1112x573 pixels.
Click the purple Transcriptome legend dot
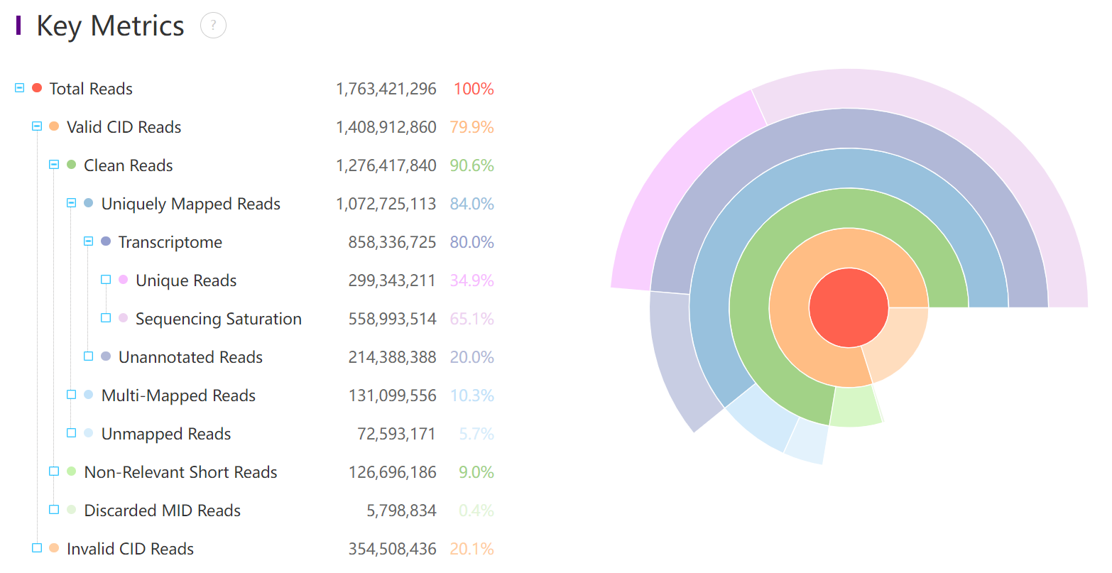pyautogui.click(x=106, y=241)
